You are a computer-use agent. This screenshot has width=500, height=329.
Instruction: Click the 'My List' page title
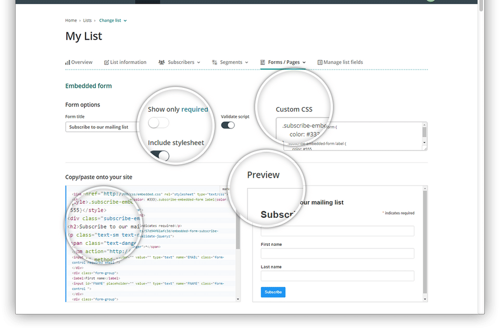(x=83, y=36)
